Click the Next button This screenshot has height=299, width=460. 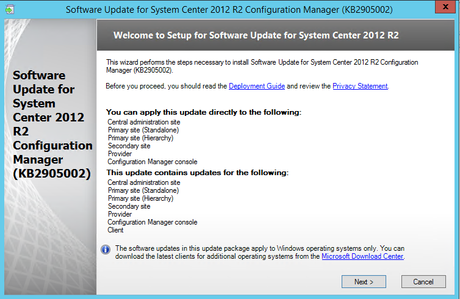pos(364,282)
